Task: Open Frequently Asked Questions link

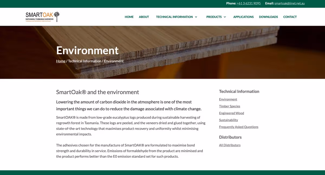Action: click(x=239, y=127)
